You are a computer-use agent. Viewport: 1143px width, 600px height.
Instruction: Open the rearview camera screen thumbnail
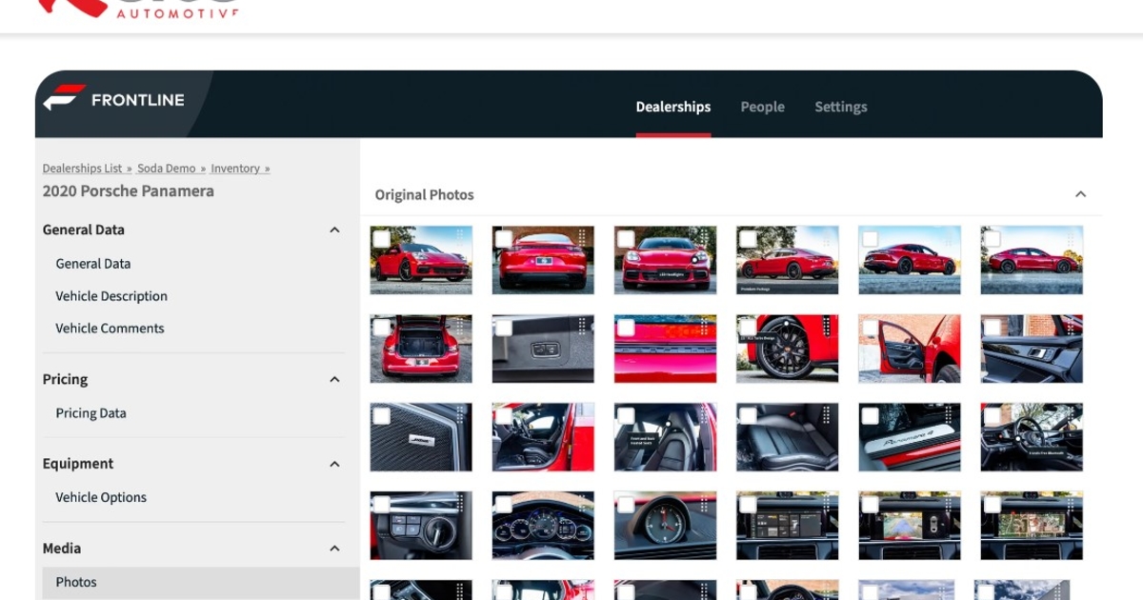point(909,525)
